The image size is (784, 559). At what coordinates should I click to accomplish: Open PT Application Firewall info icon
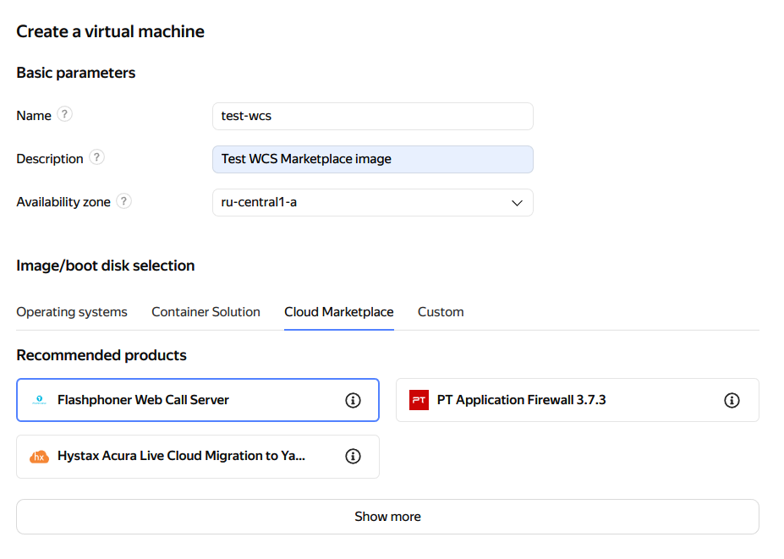click(732, 400)
